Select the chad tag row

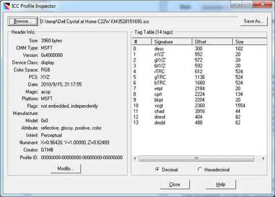click(199, 111)
